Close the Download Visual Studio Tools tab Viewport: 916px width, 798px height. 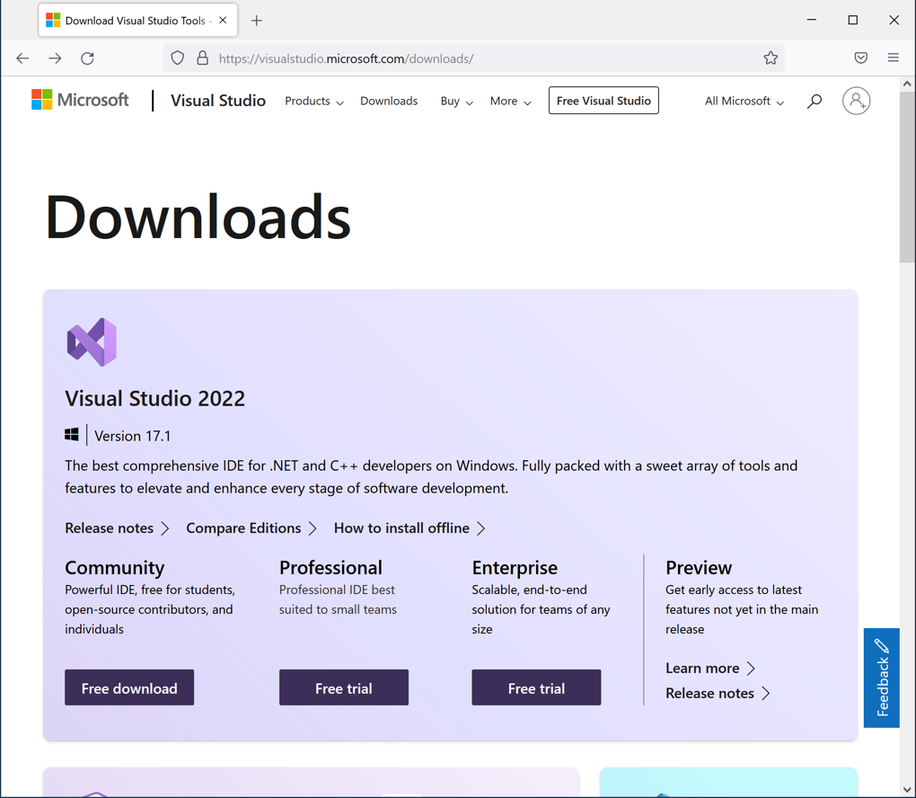point(223,20)
